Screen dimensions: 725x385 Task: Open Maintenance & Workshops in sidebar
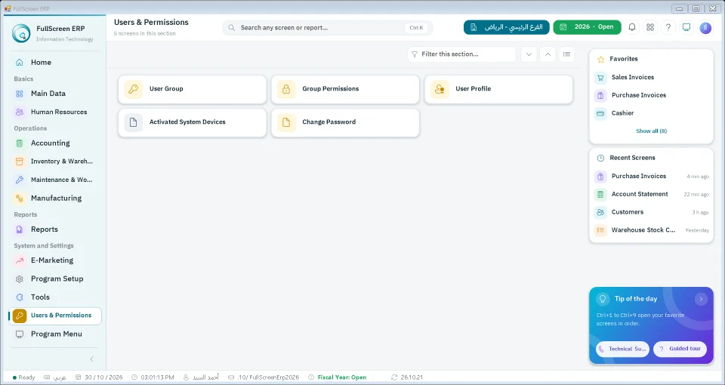(55, 180)
